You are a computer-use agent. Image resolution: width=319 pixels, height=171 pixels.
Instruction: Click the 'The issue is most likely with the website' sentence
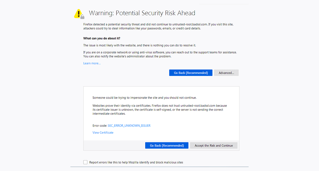click(x=140, y=45)
